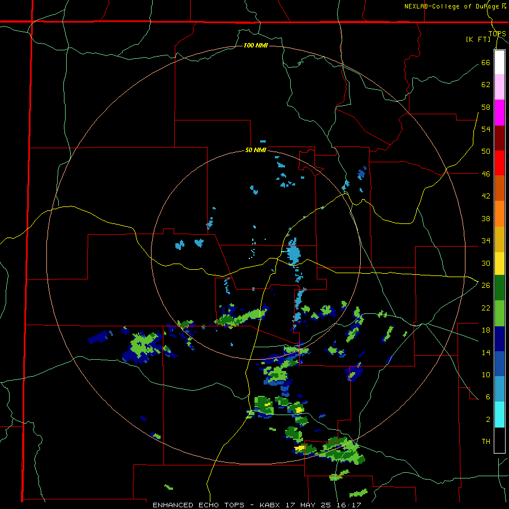
Task: Click the magenta 58 kft legend swatch
Action: (499, 113)
